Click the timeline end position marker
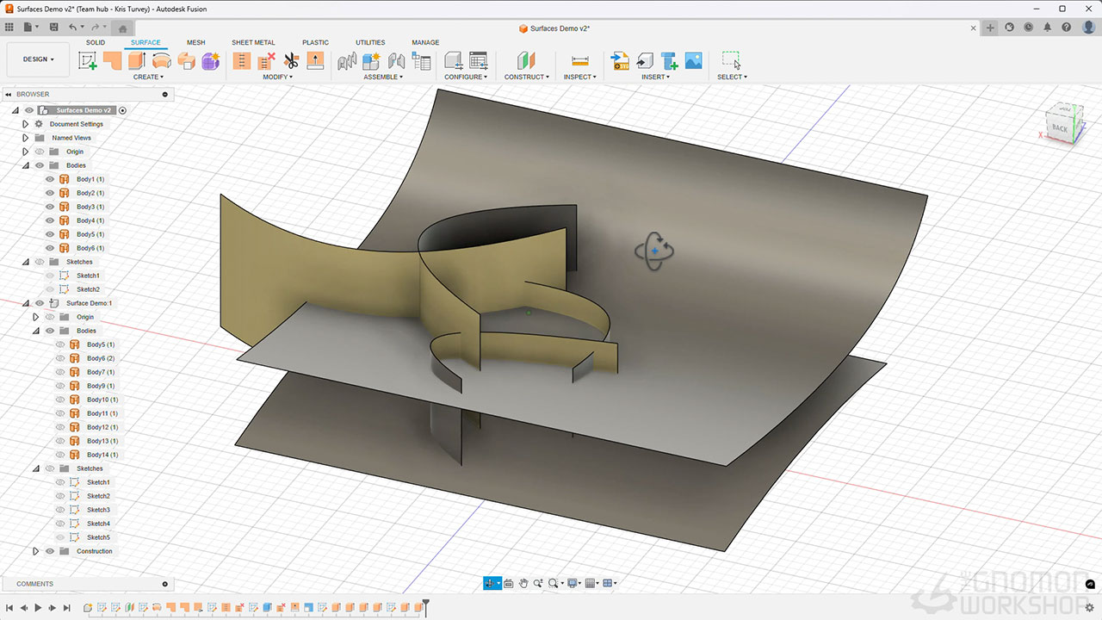 425,605
